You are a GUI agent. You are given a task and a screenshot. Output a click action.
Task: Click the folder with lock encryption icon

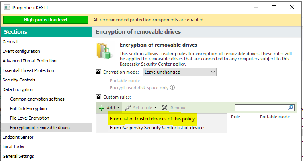click(x=105, y=50)
